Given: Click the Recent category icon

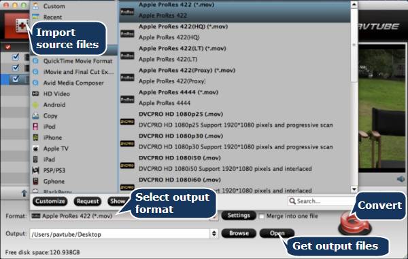Looking at the screenshot, I should (35, 17).
